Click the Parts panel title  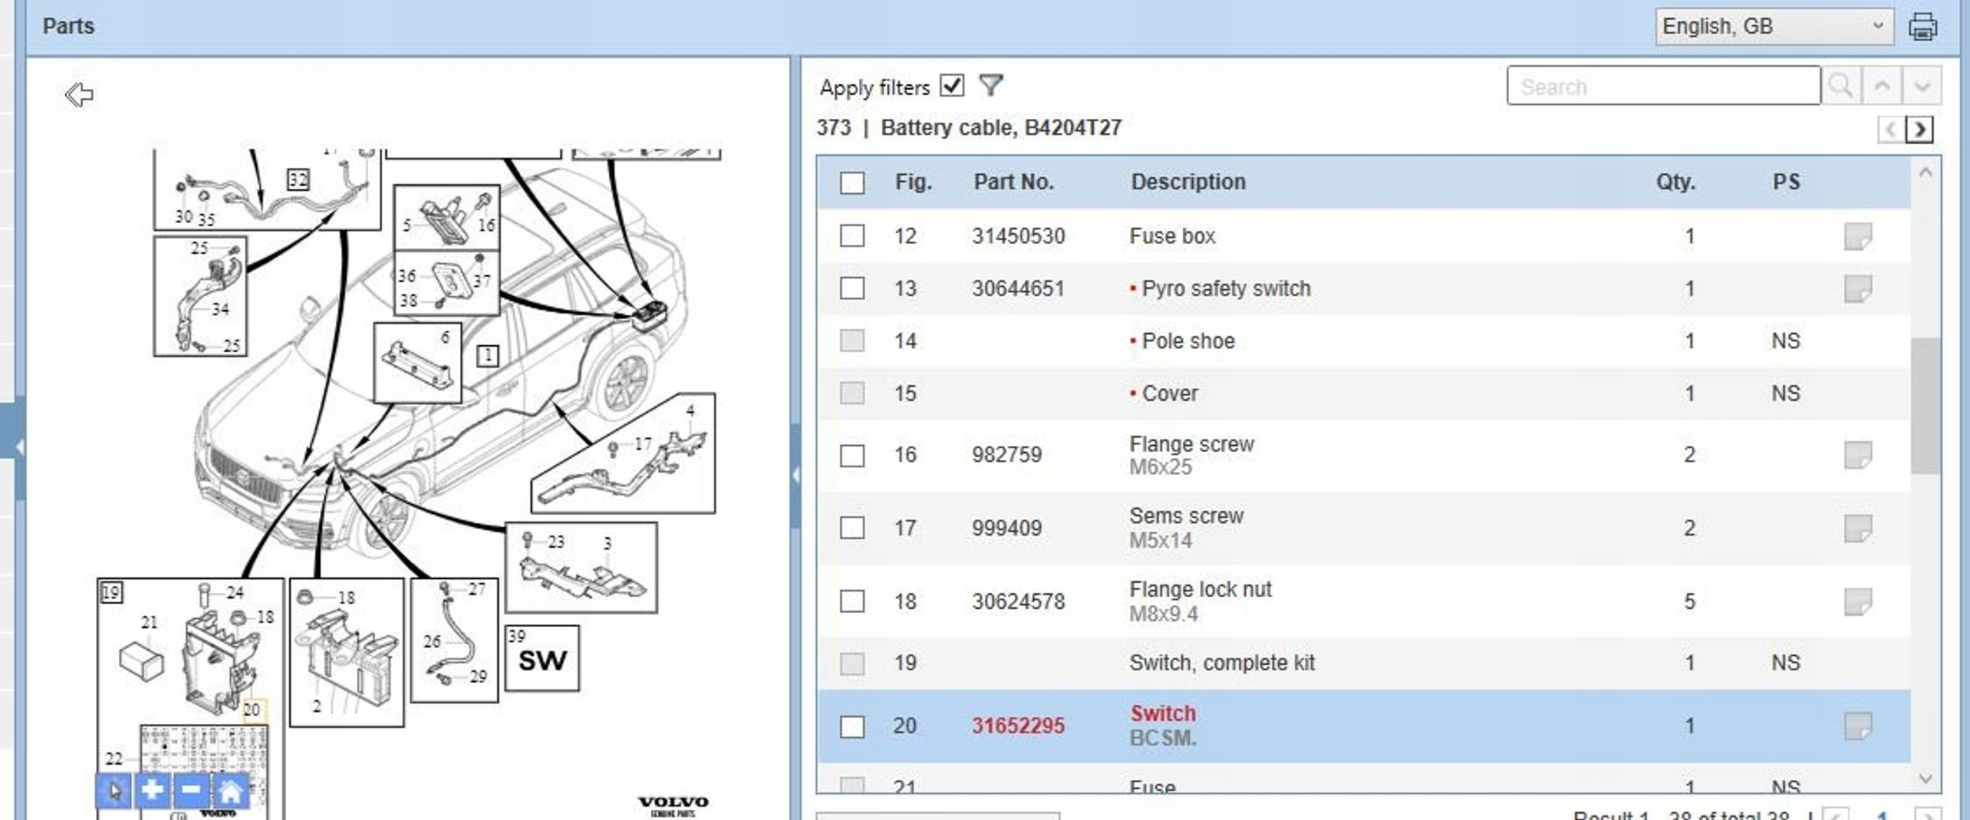tap(69, 26)
